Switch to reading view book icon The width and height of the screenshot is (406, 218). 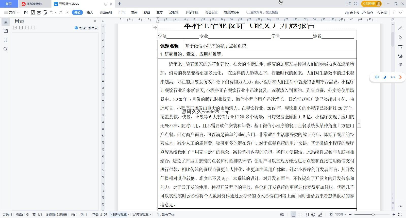click(x=307, y=214)
